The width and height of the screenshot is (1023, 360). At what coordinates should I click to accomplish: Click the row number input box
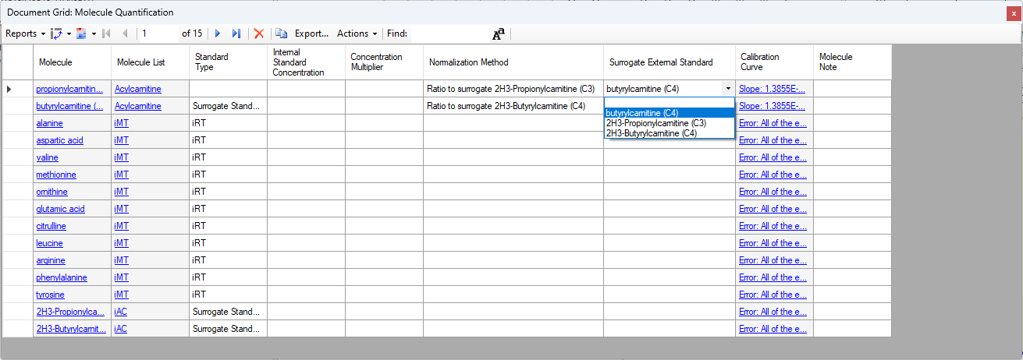[x=158, y=34]
